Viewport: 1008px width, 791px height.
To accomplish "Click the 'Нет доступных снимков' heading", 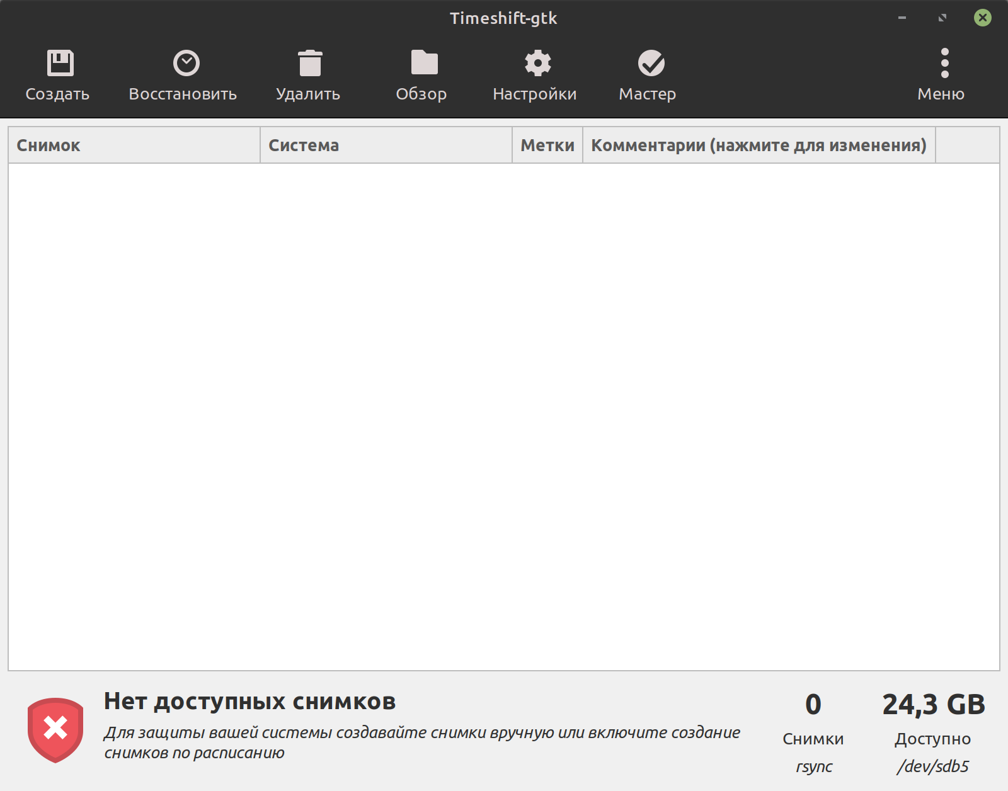I will point(249,702).
